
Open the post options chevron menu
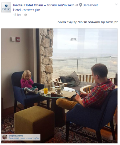(x=116, y=4)
